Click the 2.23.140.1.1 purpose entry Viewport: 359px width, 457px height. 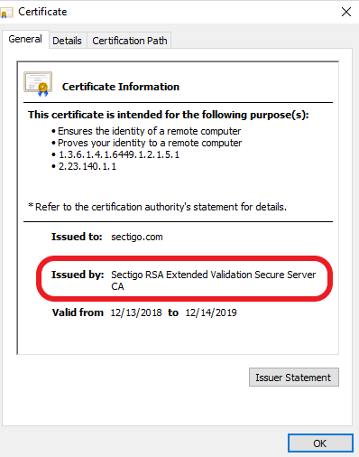click(x=87, y=166)
